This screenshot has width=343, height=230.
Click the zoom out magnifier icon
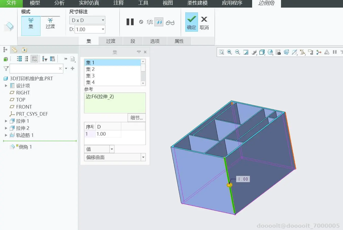tap(237, 52)
